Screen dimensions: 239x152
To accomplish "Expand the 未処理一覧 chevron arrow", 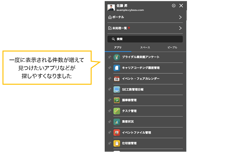I will 180,28.
